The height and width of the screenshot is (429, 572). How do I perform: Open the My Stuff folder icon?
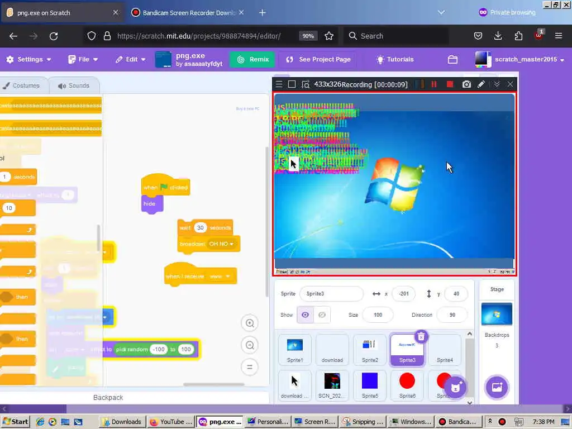(452, 59)
